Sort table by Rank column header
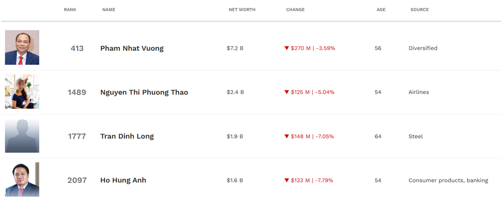This screenshot has height=205, width=501. [70, 10]
